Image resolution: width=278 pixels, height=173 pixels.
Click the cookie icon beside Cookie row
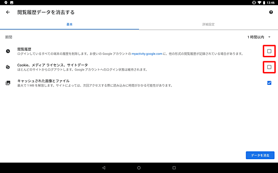(x=8, y=67)
